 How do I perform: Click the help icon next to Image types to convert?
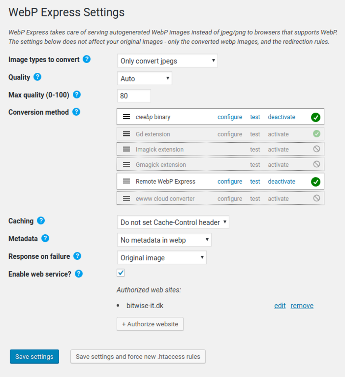coord(87,60)
